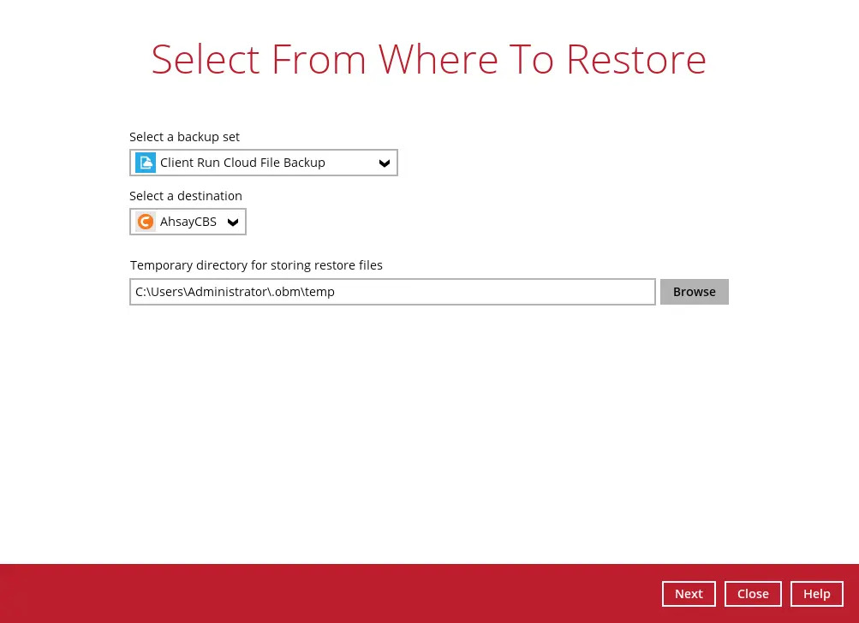This screenshot has width=859, height=623.
Task: Click the orange AhsayCBS destination icon
Action: (146, 222)
